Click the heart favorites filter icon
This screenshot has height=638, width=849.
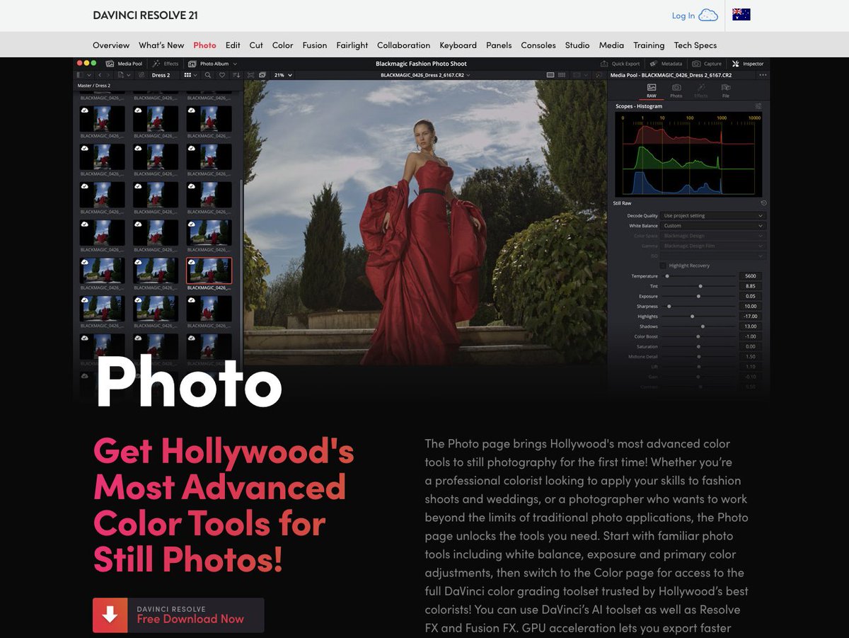tap(221, 75)
